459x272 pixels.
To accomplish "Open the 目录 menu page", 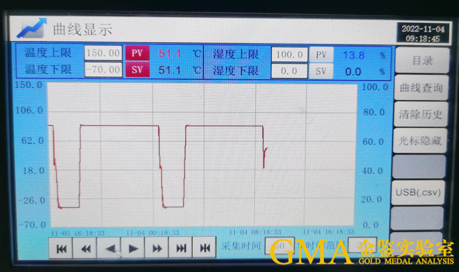I will (422, 61).
